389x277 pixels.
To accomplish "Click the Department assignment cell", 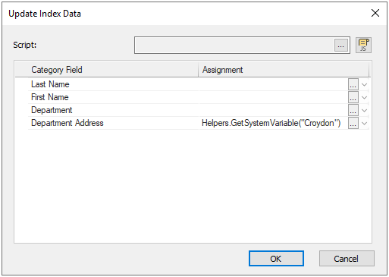I will [x=274, y=110].
